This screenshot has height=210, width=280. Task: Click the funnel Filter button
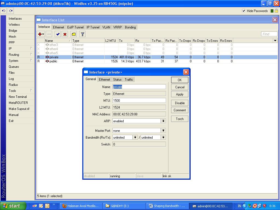[x=82, y=34]
